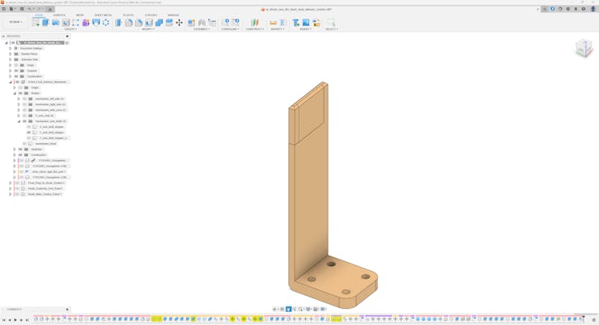Click the Measure tool in Inspect

[273, 23]
